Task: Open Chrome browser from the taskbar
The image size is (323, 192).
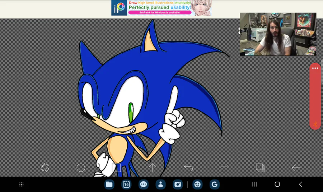Action: pyautogui.click(x=197, y=184)
